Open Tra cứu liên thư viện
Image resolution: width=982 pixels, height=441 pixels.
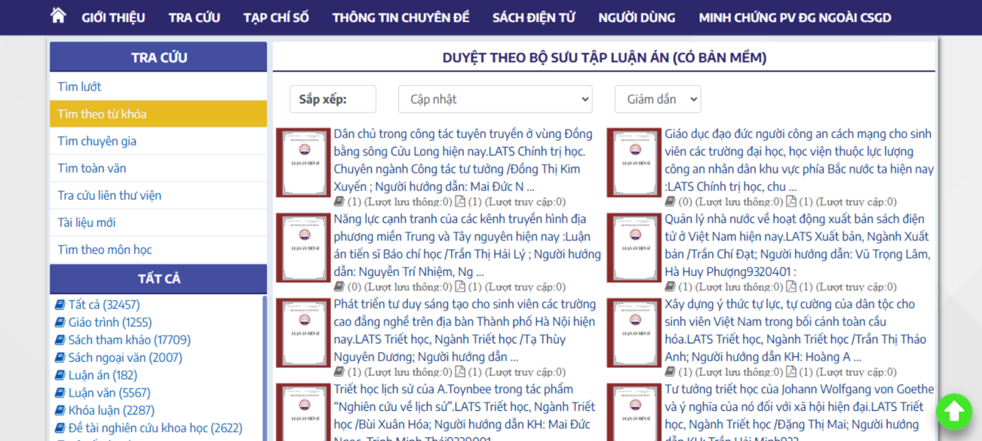tap(158, 195)
